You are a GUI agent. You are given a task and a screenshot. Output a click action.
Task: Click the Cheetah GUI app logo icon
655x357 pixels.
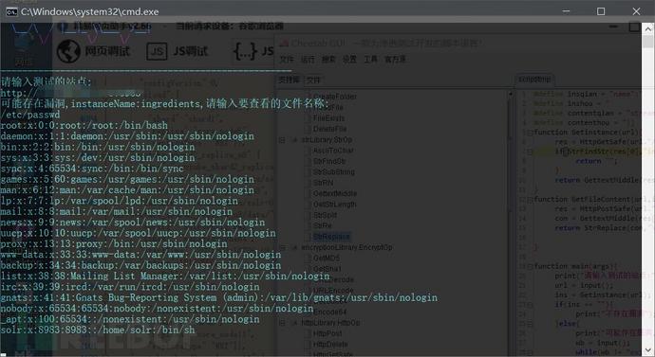[x=284, y=43]
